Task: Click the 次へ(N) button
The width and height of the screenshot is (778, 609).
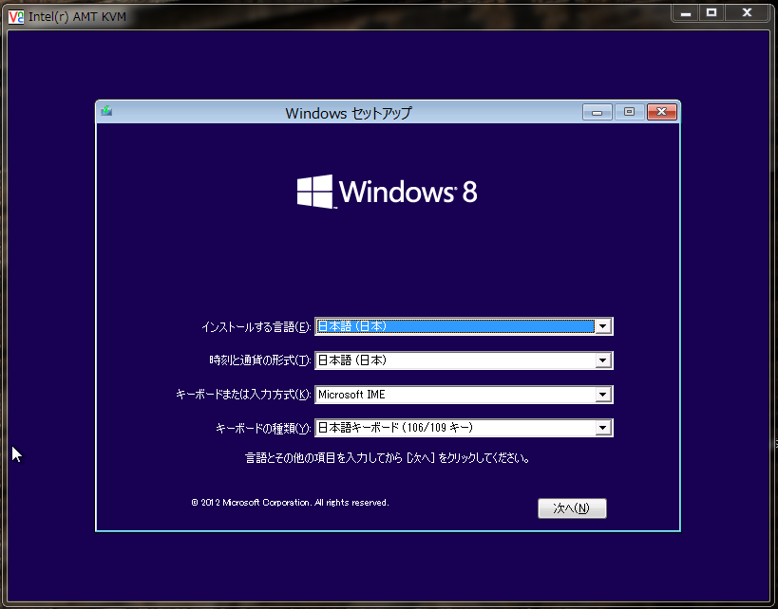Action: (572, 508)
